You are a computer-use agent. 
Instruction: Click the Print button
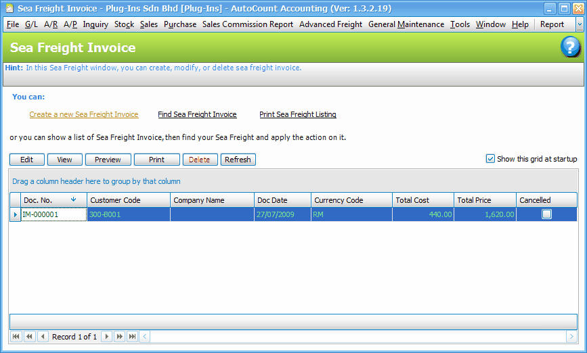click(157, 160)
